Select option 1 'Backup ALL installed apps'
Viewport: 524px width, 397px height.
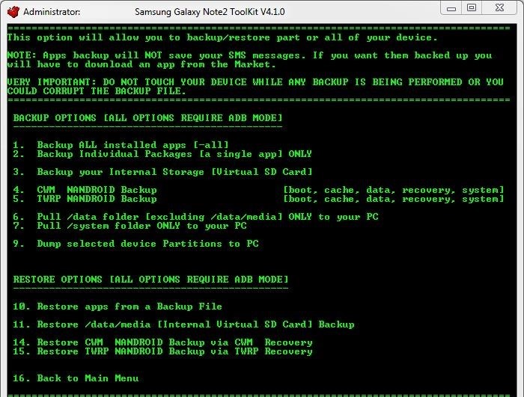click(x=121, y=145)
